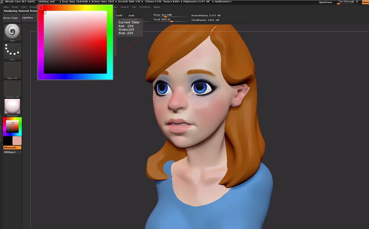Open the Brush menu
This screenshot has height=229, width=369.
[x=15, y=7]
